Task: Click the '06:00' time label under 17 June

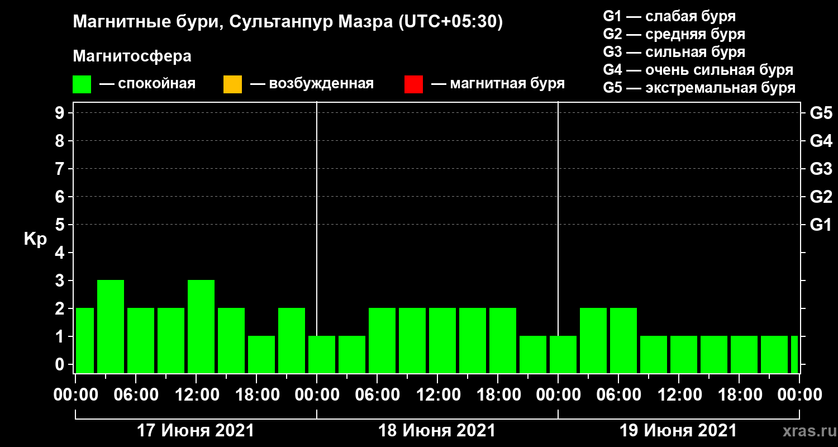Action: pyautogui.click(x=136, y=394)
